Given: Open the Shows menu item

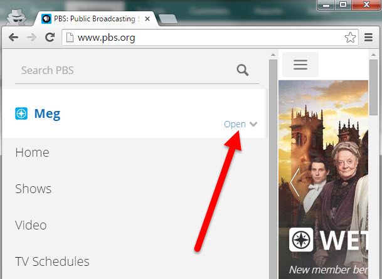Looking at the screenshot, I should [33, 189].
